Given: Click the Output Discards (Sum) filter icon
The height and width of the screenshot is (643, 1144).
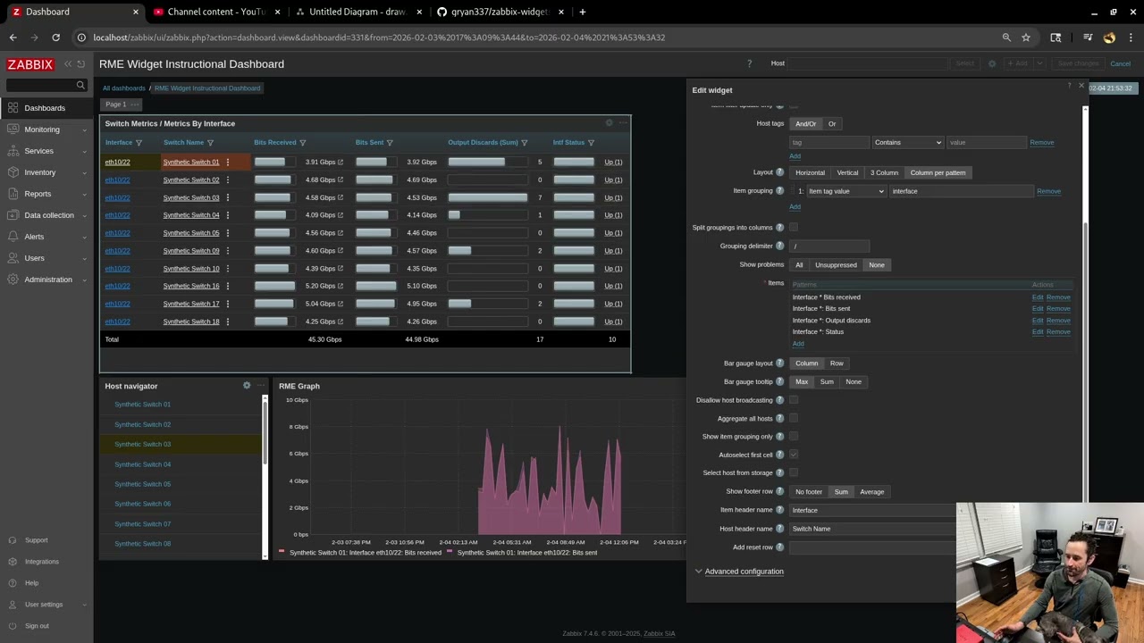Looking at the screenshot, I should 524,143.
